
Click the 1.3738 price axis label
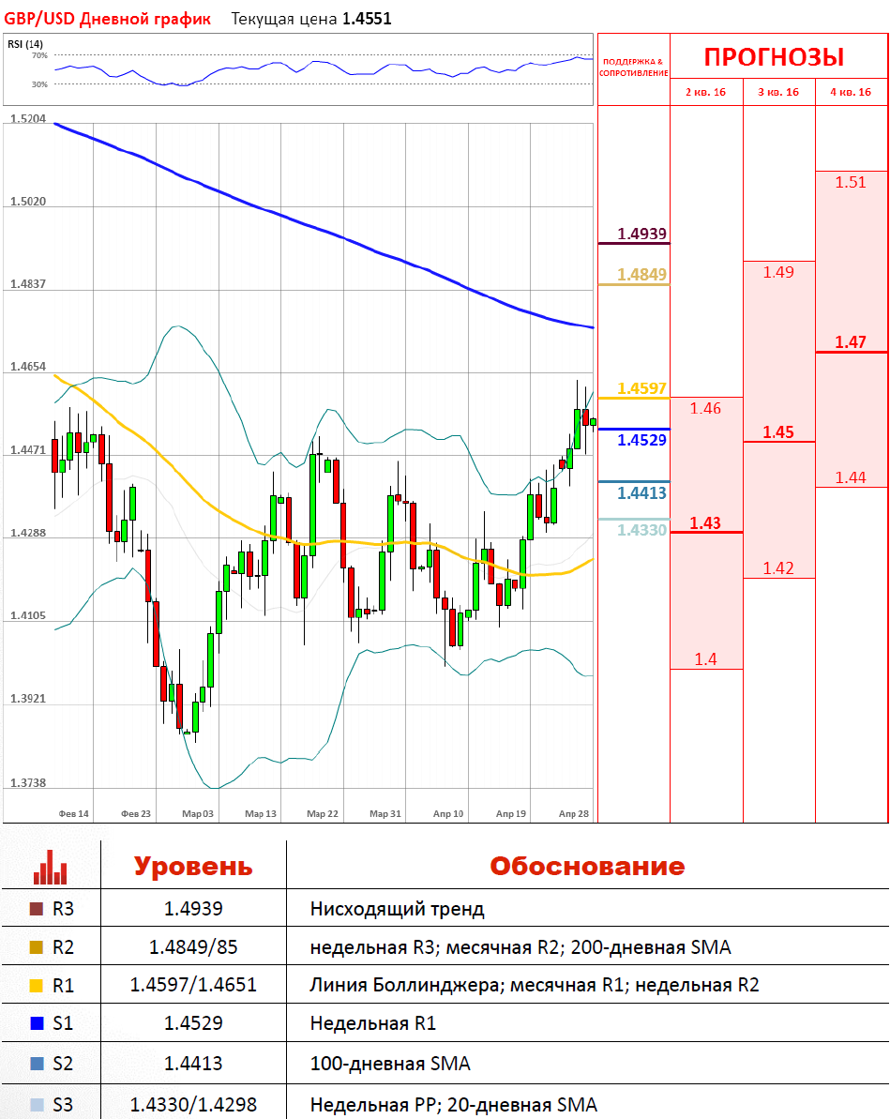(28, 783)
